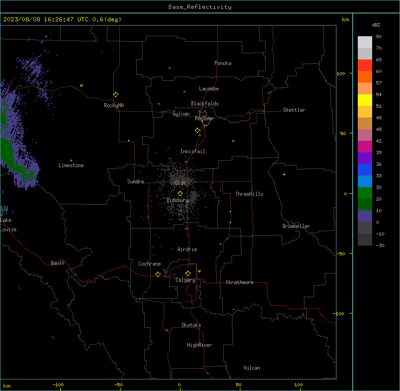The height and width of the screenshot is (391, 400).
Task: Click the Calgary city label
Action: [185, 280]
